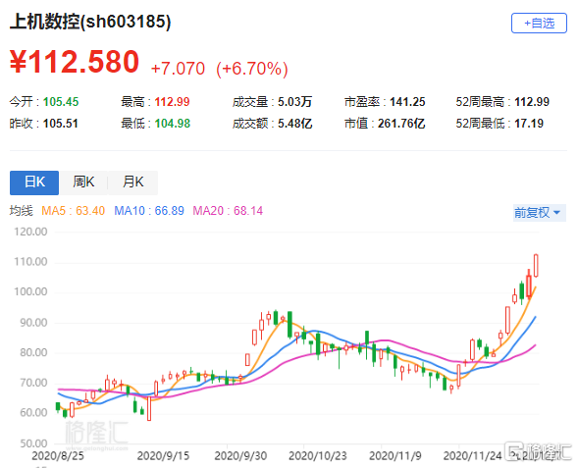Image resolution: width=578 pixels, height=468 pixels.
Task: Click the 2020/9/15 date axis label
Action: click(x=163, y=456)
